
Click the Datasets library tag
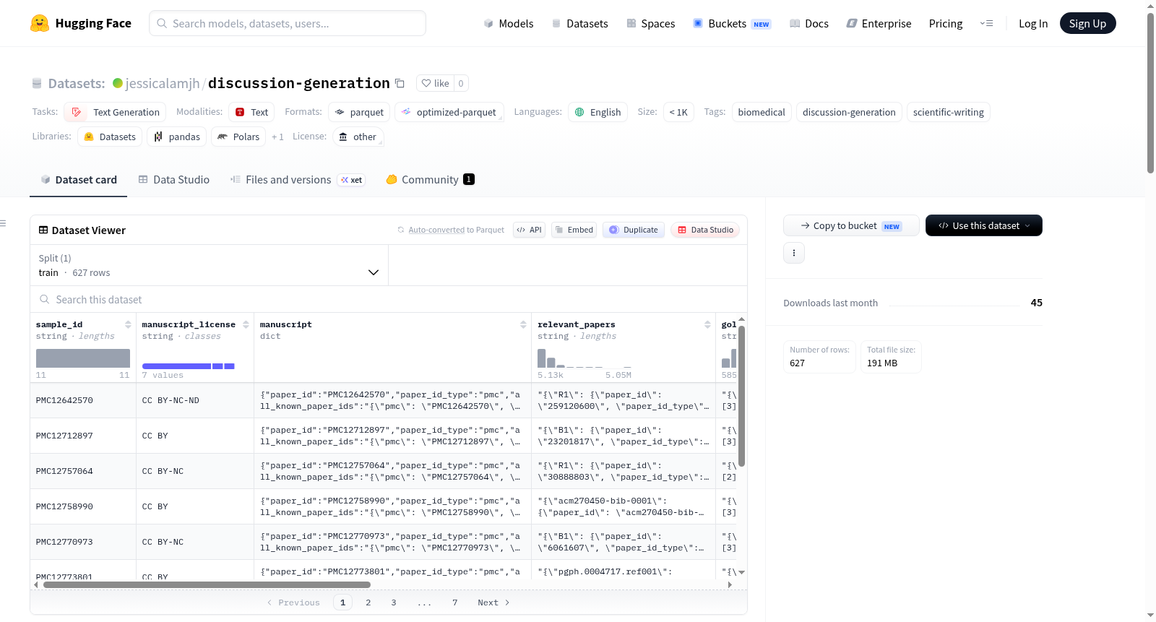click(110, 137)
